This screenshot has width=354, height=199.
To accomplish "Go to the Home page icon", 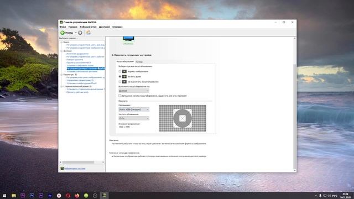I will click(88, 33).
